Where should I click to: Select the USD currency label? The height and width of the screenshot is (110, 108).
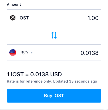[x=23, y=53]
